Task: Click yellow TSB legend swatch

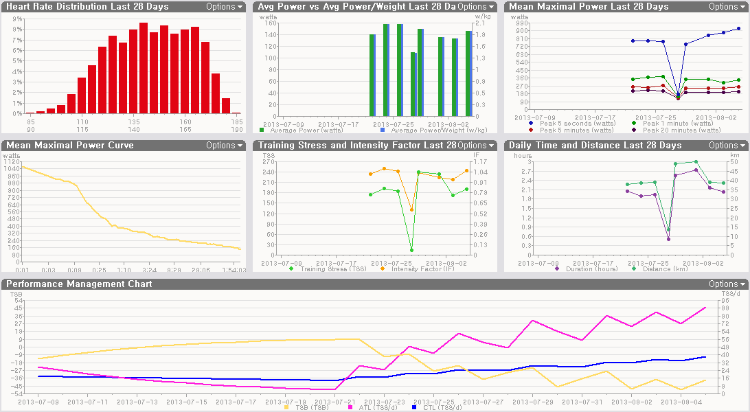Action: coord(286,408)
